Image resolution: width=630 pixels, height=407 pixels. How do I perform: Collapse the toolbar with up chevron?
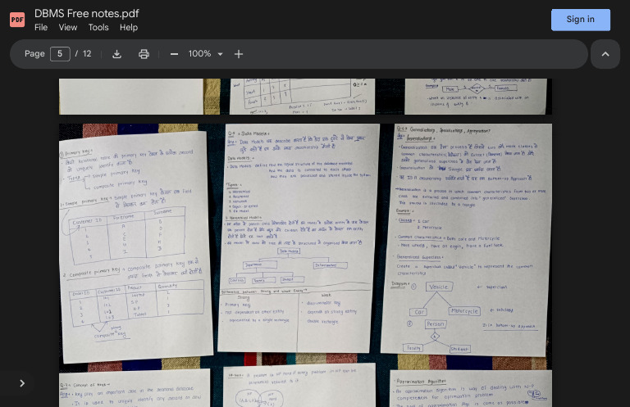click(x=605, y=54)
